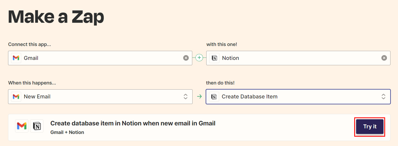This screenshot has height=146, width=398.
Task: Click the 'then do this!' label
Action: [220, 83]
